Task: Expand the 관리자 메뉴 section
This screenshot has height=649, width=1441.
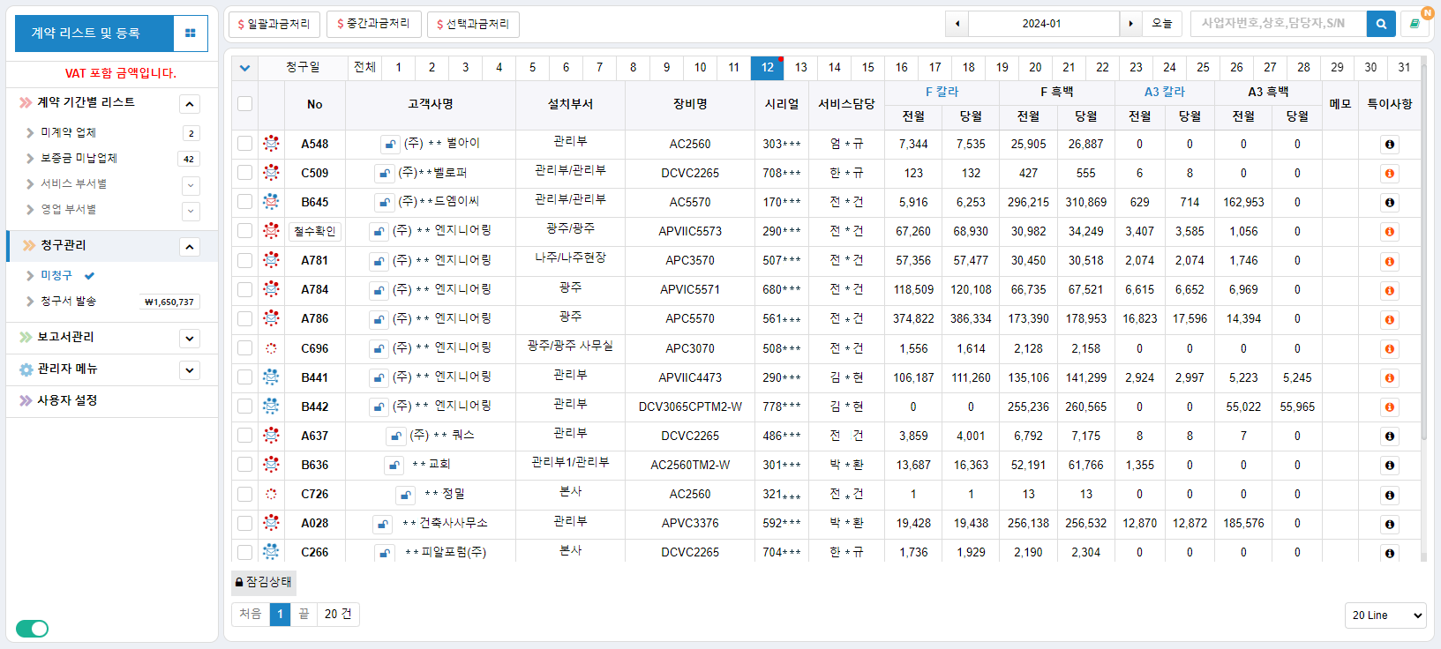Action: coord(190,370)
